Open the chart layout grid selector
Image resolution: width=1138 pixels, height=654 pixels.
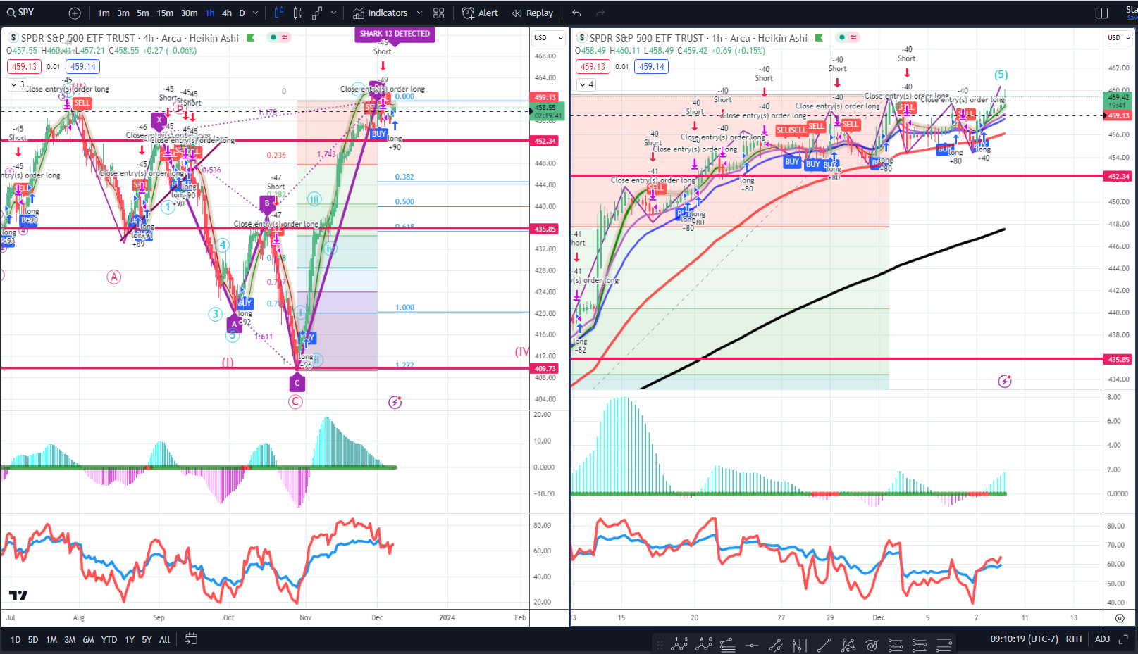pyautogui.click(x=439, y=13)
